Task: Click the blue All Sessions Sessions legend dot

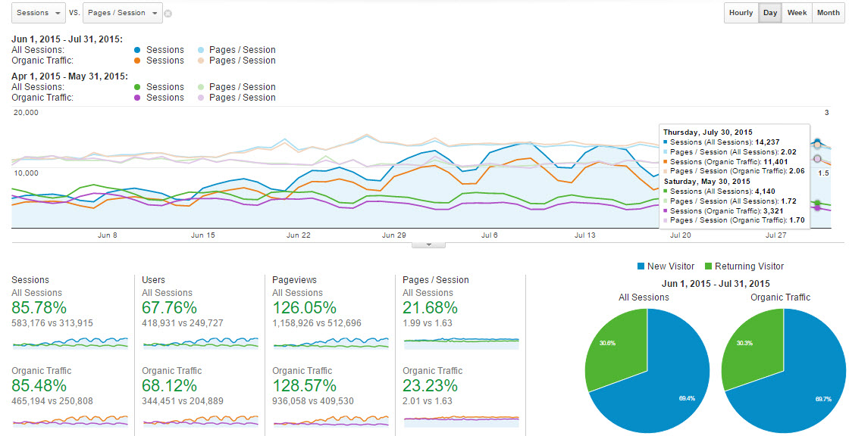Action: (137, 50)
